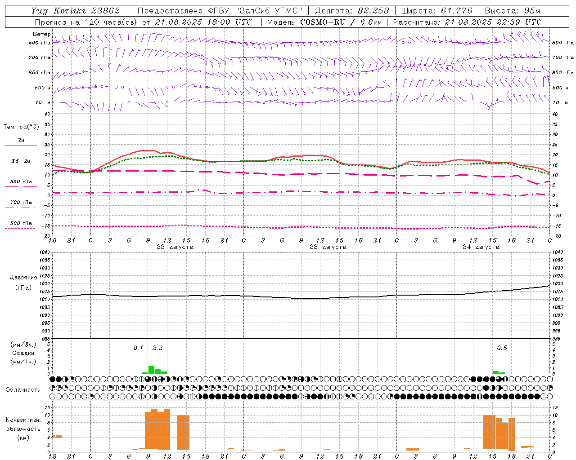This screenshot has width=576, height=460.
Task: Click the '500 гПа' legend entry in temperature panel
Action: point(21,223)
